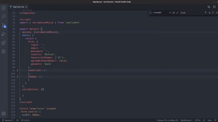Expand the folded countries array
Viewport: 218px width, 122px height.
(17, 70)
